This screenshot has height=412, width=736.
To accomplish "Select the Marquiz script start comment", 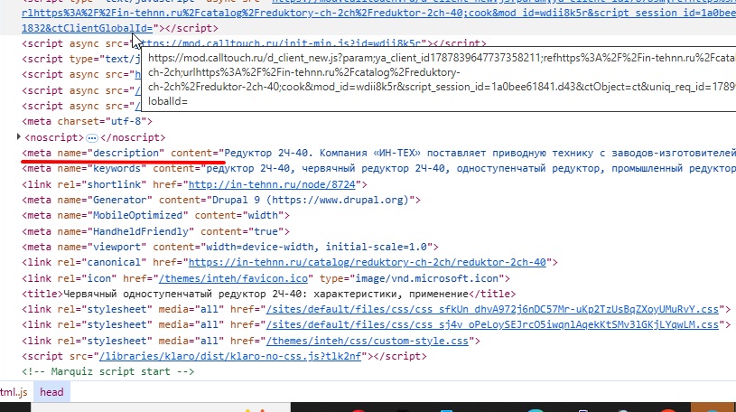I will [x=108, y=371].
